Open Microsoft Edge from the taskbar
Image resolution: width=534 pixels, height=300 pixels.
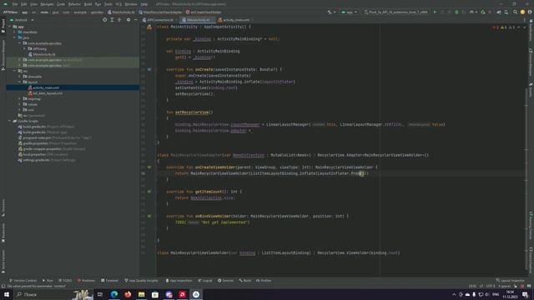(114, 294)
